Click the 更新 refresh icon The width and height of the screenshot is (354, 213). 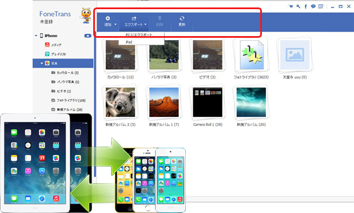pos(182,18)
